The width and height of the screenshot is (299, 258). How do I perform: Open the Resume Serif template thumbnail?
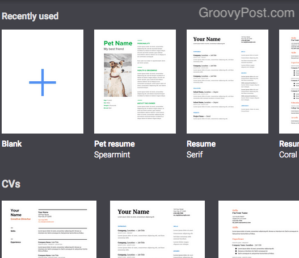click(228, 81)
